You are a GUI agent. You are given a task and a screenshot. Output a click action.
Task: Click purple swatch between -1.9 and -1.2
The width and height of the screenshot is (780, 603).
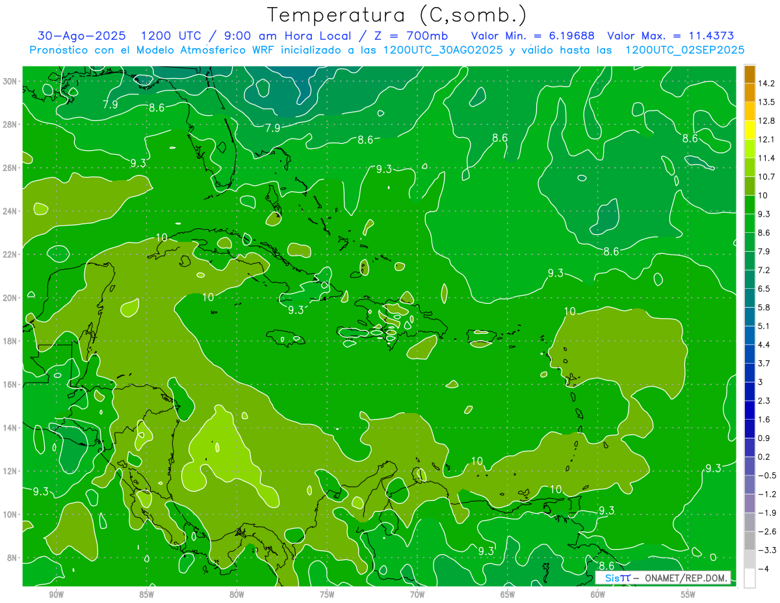click(749, 503)
